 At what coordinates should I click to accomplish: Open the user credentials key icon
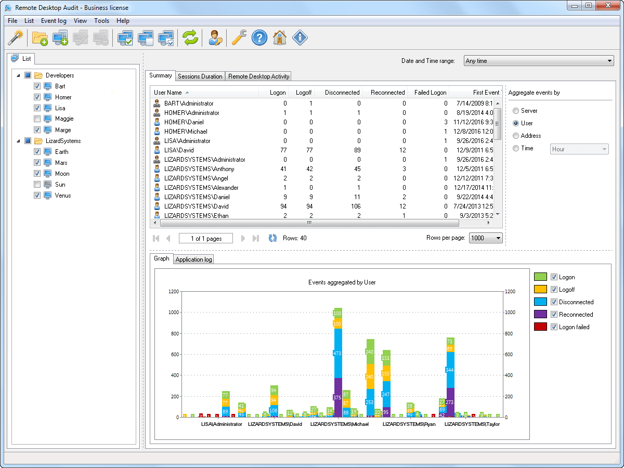coord(214,37)
